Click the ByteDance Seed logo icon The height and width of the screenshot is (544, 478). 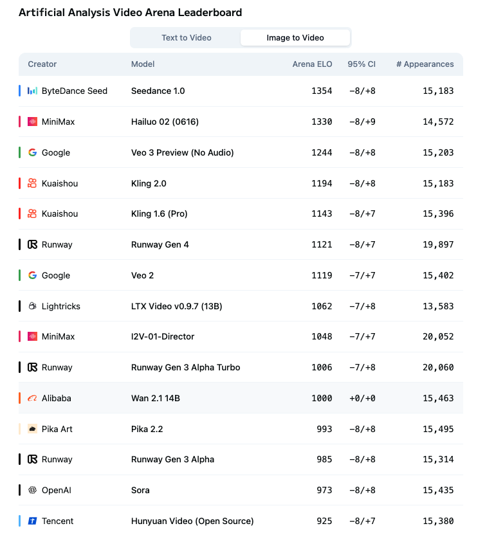32,91
